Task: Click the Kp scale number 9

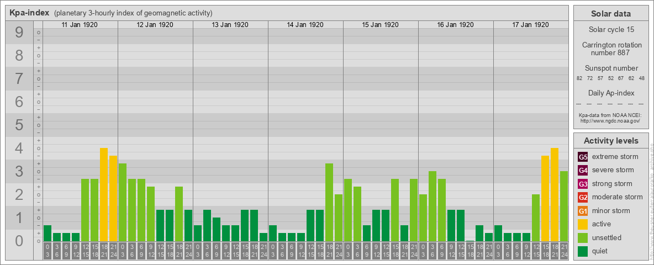Action: 19,33
